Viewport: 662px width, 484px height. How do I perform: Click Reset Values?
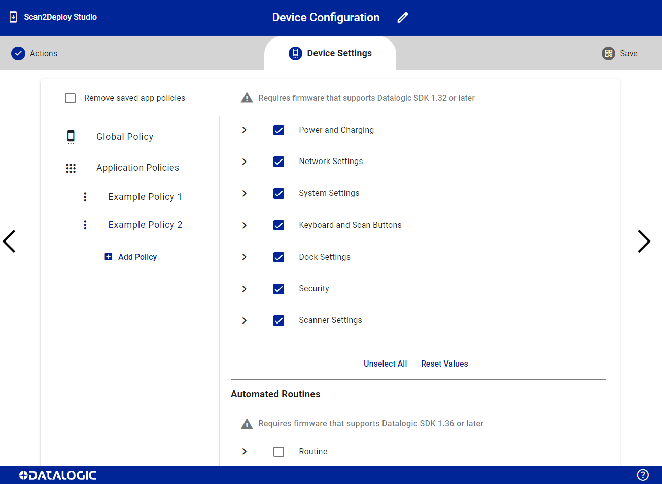click(444, 364)
